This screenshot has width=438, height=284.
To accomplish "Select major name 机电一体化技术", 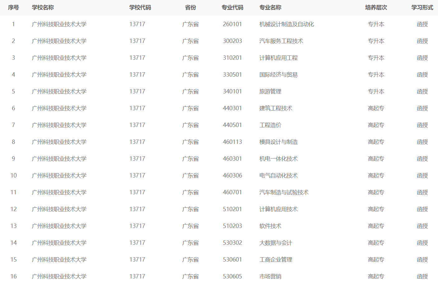I will pos(278,159).
